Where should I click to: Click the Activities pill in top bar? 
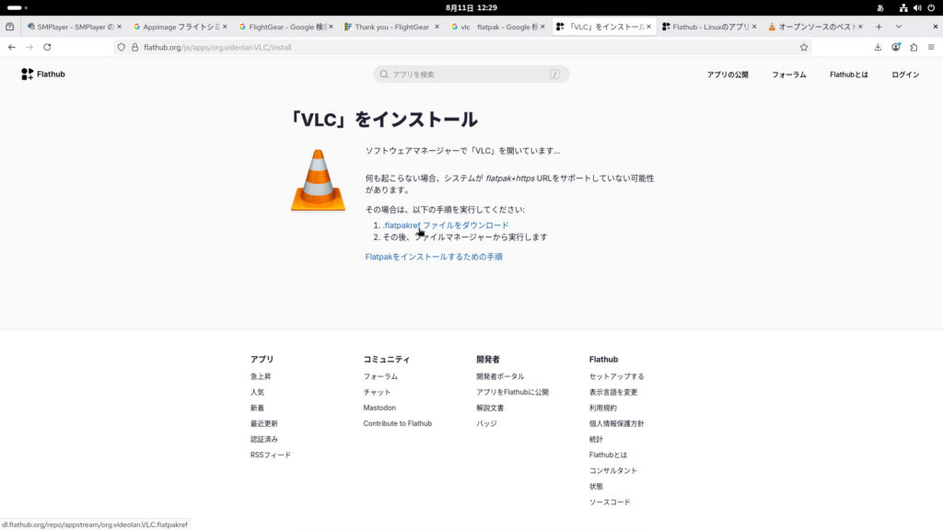pyautogui.click(x=17, y=7)
